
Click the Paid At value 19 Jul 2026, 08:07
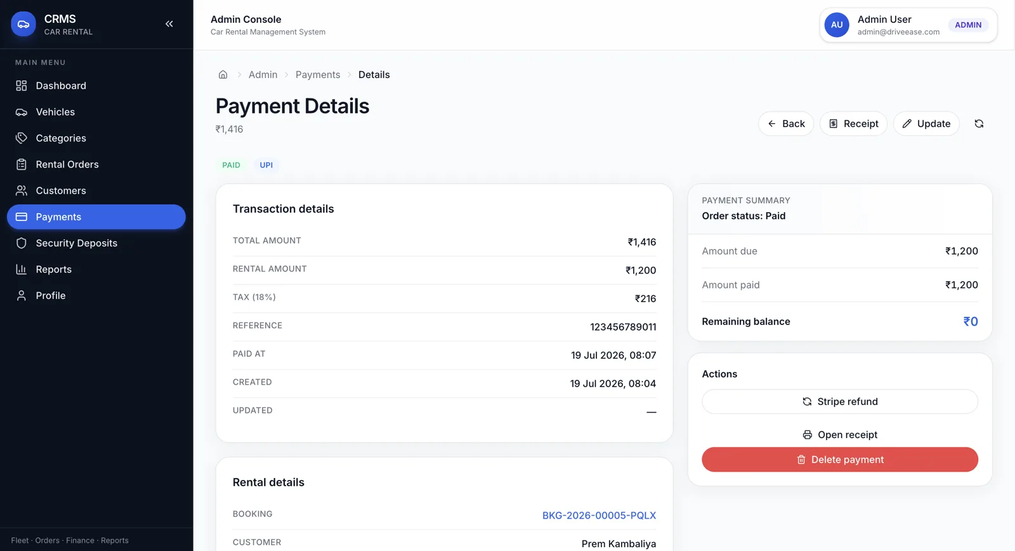(613, 355)
